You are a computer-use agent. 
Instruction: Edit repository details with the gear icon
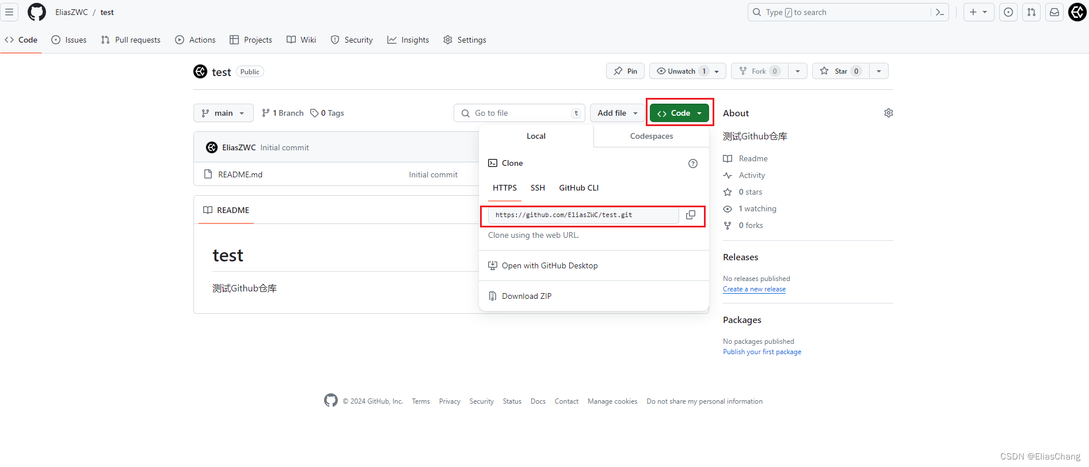click(x=889, y=113)
